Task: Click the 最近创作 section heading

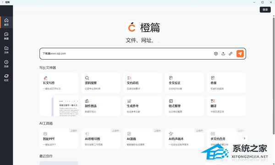Action: click(x=46, y=156)
